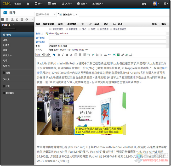This screenshot has height=166, width=171.
Task: Click the user avatar picture
Action: (x=155, y=4)
